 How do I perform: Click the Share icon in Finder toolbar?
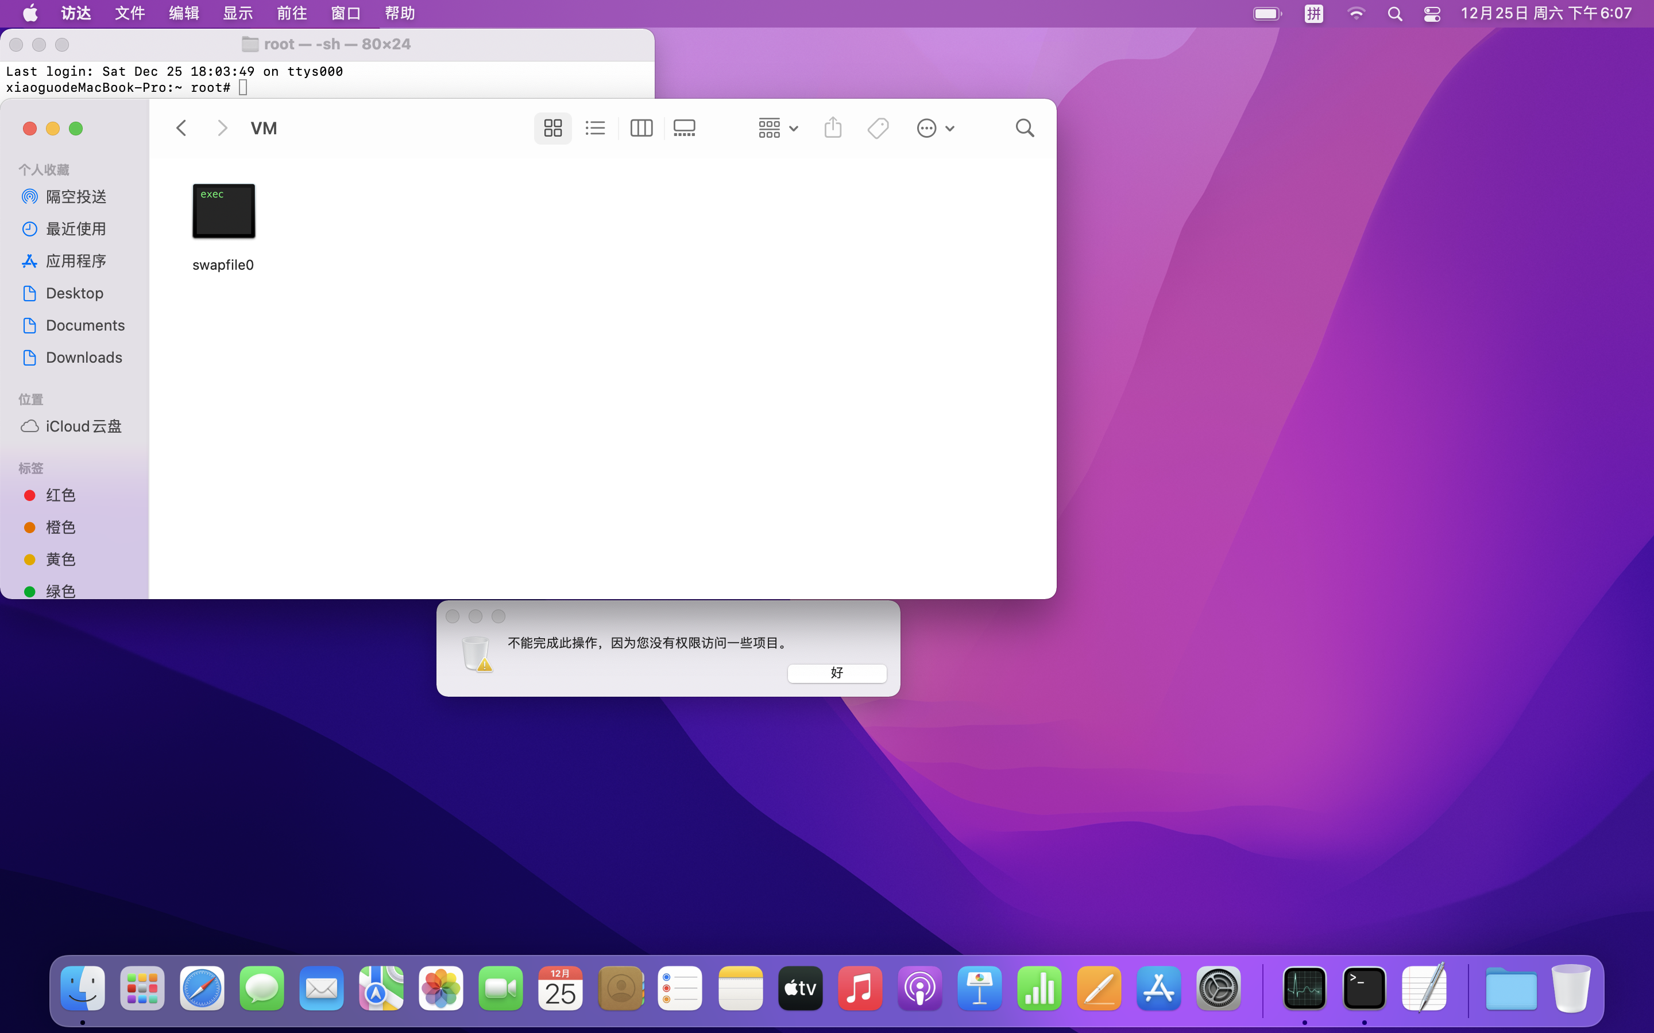point(833,128)
